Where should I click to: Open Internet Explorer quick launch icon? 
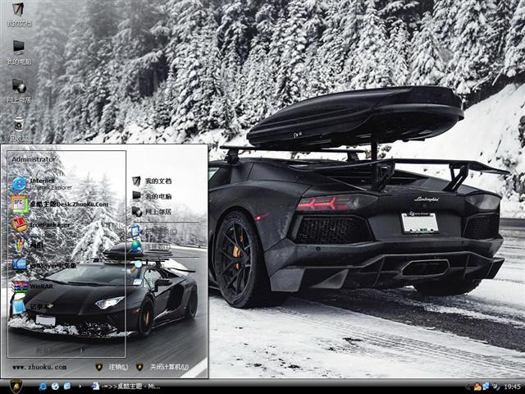point(43,387)
